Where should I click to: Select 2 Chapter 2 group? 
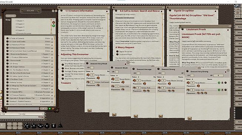click(20, 24)
